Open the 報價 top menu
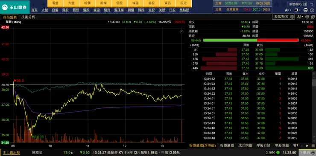316x156 pixels. (x=87, y=3)
